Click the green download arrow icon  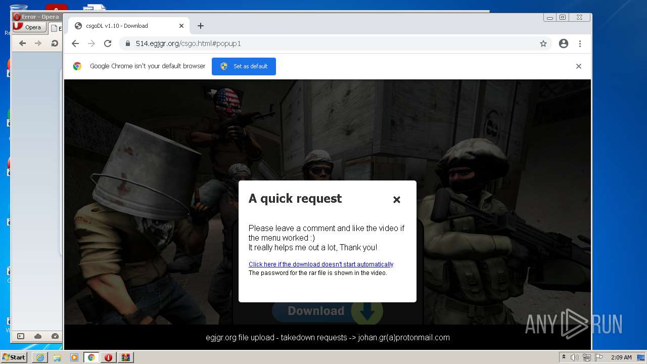(x=367, y=312)
